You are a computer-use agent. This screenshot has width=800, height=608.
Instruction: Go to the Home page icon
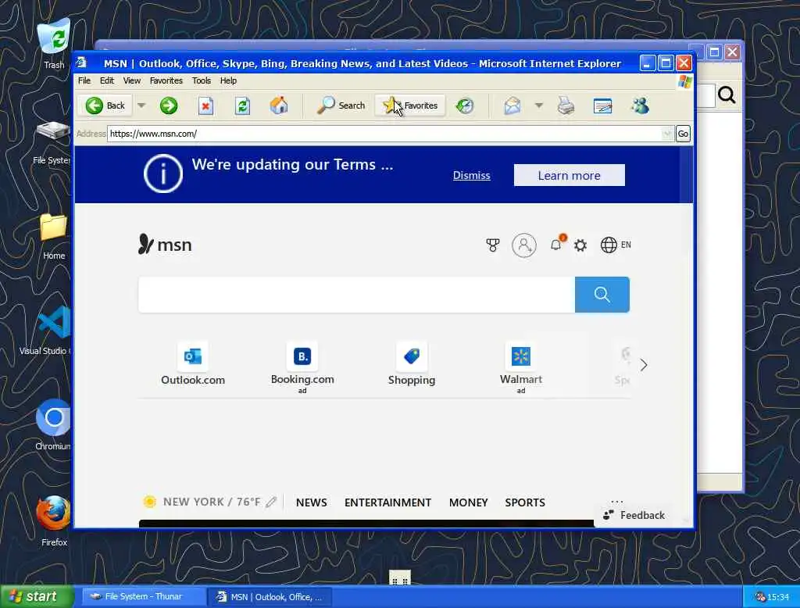(279, 106)
